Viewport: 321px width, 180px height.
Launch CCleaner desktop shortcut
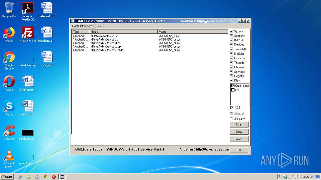click(x=9, y=132)
